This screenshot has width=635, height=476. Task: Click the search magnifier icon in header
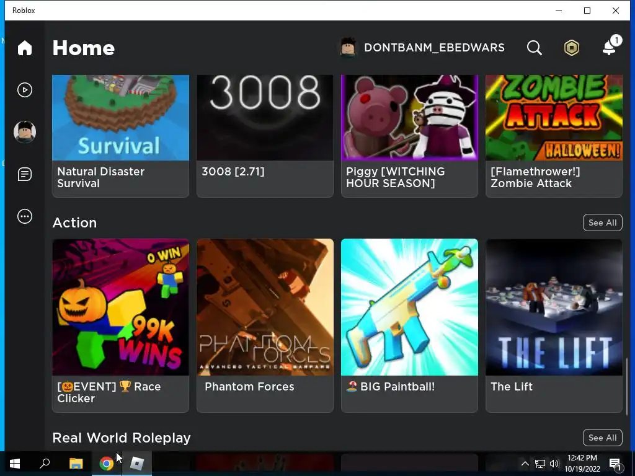[534, 48]
